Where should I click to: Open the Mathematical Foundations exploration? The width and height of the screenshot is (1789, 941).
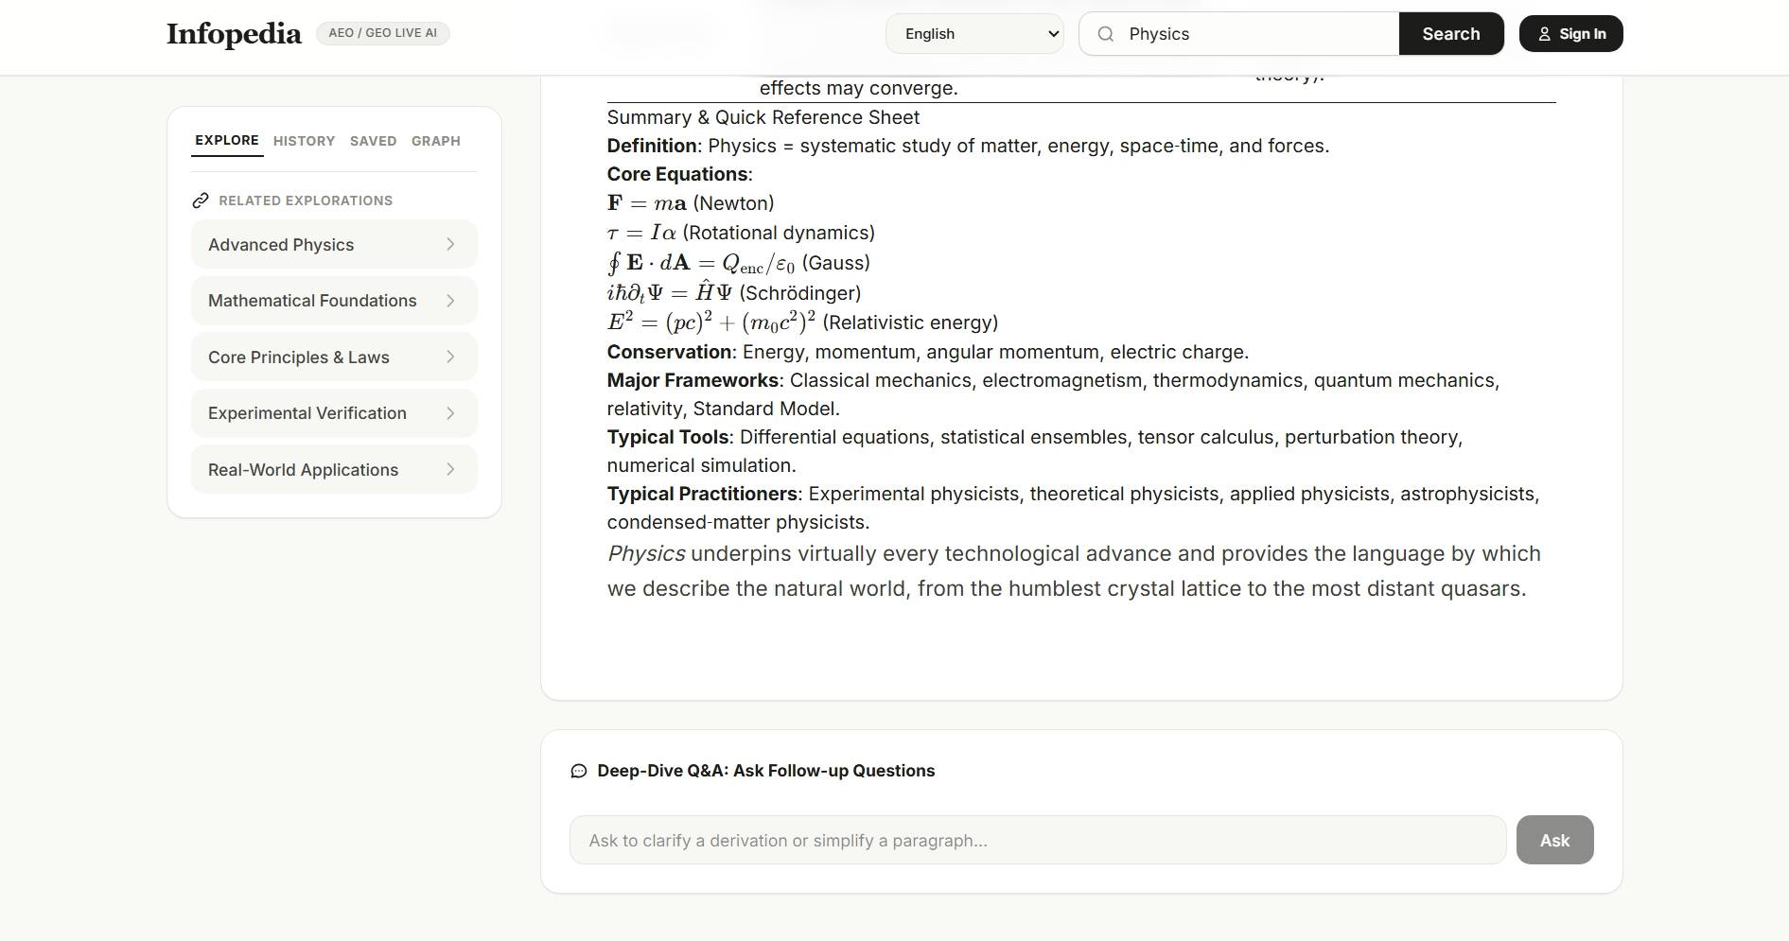click(x=334, y=301)
